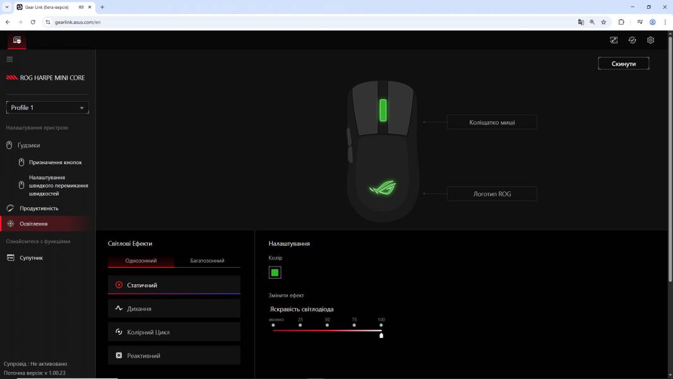The height and width of the screenshot is (379, 673).
Task: Open Гудзики (Buttons) section in sidebar
Action: point(28,145)
